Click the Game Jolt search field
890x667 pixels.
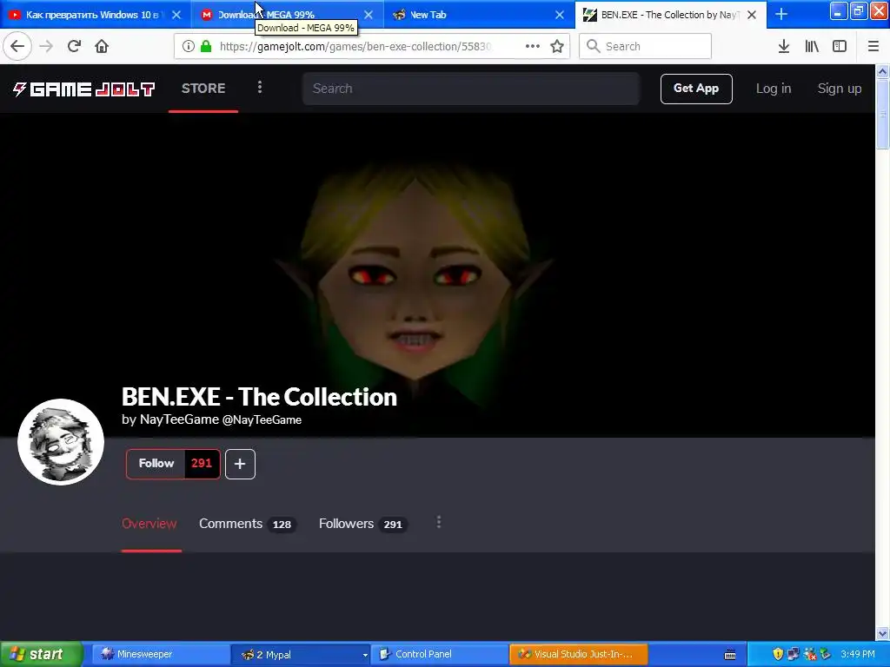471,89
